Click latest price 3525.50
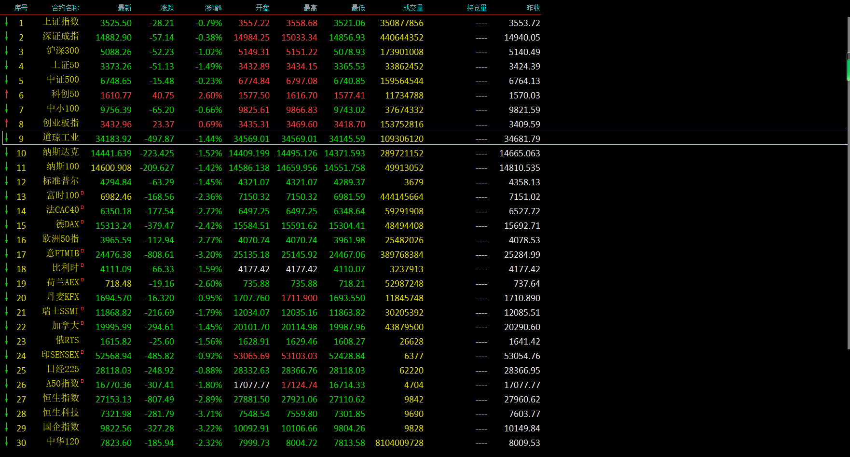This screenshot has width=850, height=457. [x=116, y=23]
